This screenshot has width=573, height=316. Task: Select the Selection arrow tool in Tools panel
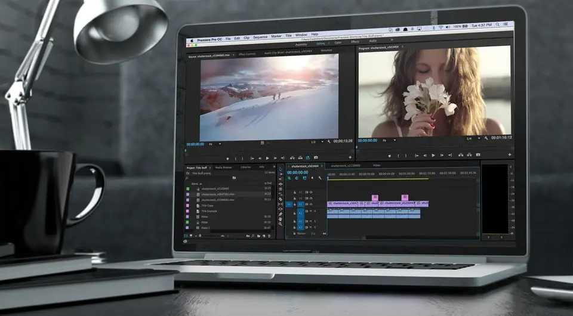281,169
